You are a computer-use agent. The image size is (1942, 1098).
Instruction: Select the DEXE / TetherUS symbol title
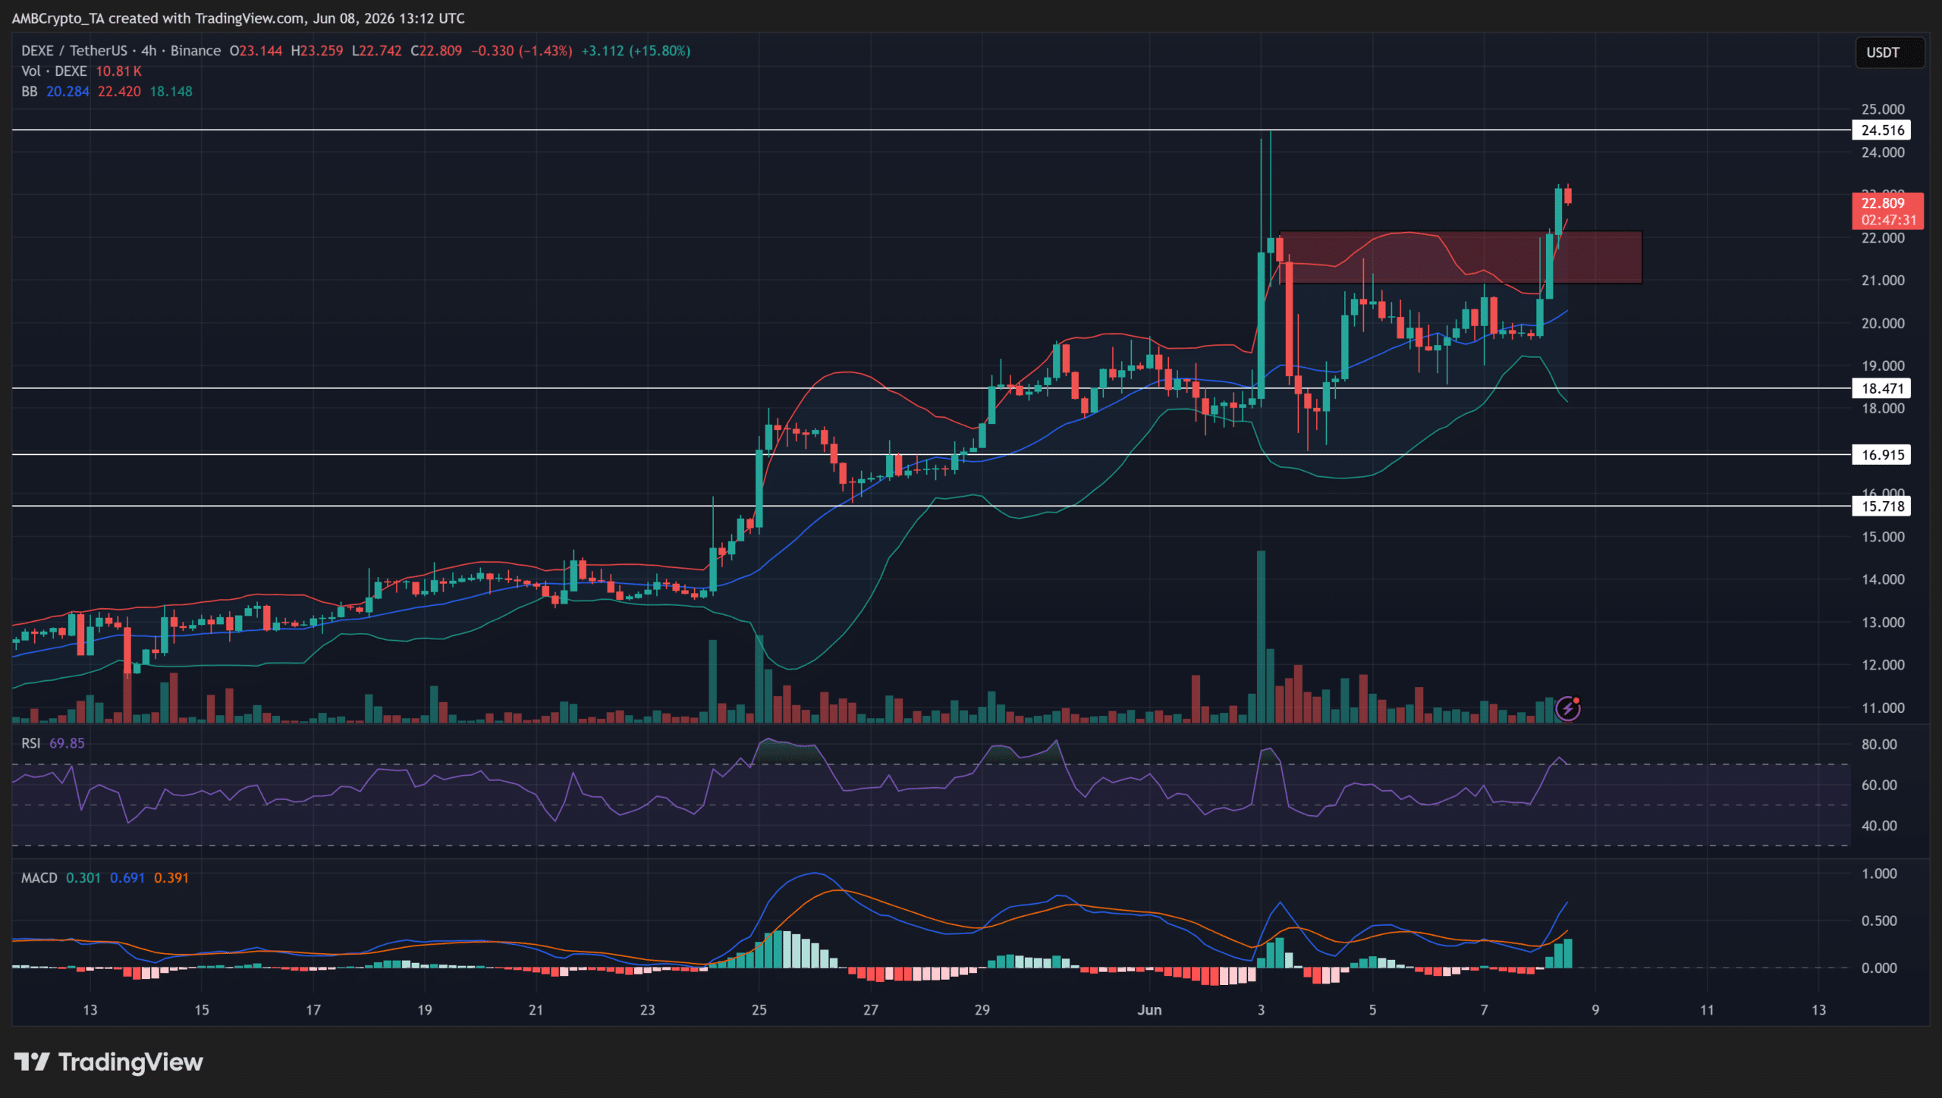point(74,51)
